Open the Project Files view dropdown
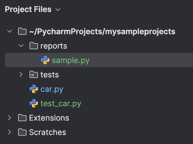This screenshot has width=193, height=144. click(x=58, y=10)
